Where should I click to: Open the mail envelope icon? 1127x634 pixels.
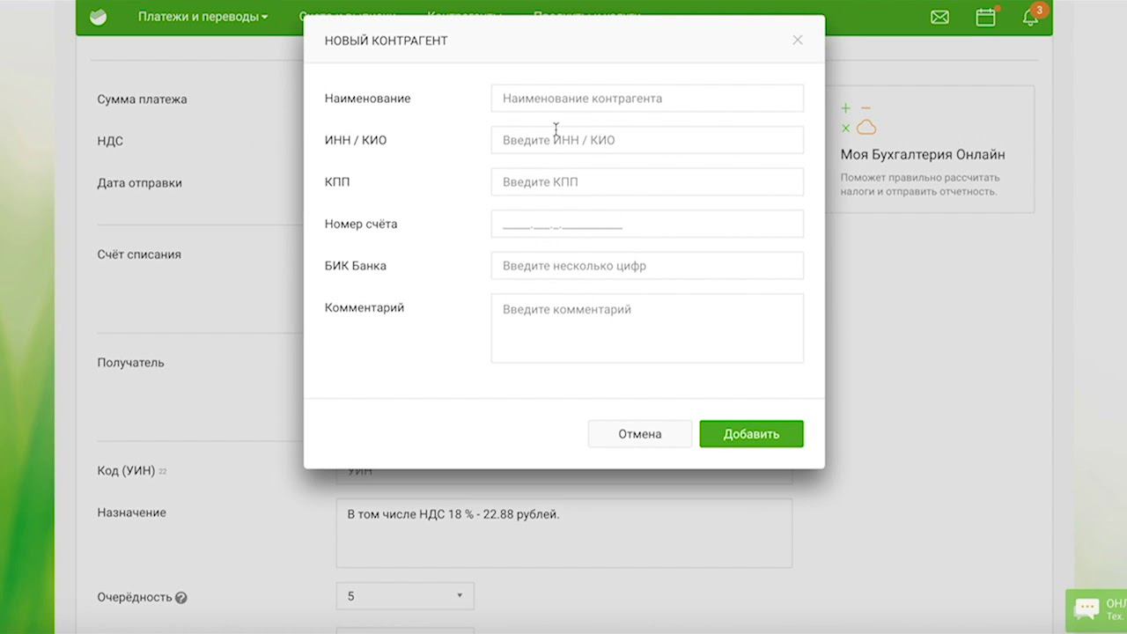click(x=939, y=17)
